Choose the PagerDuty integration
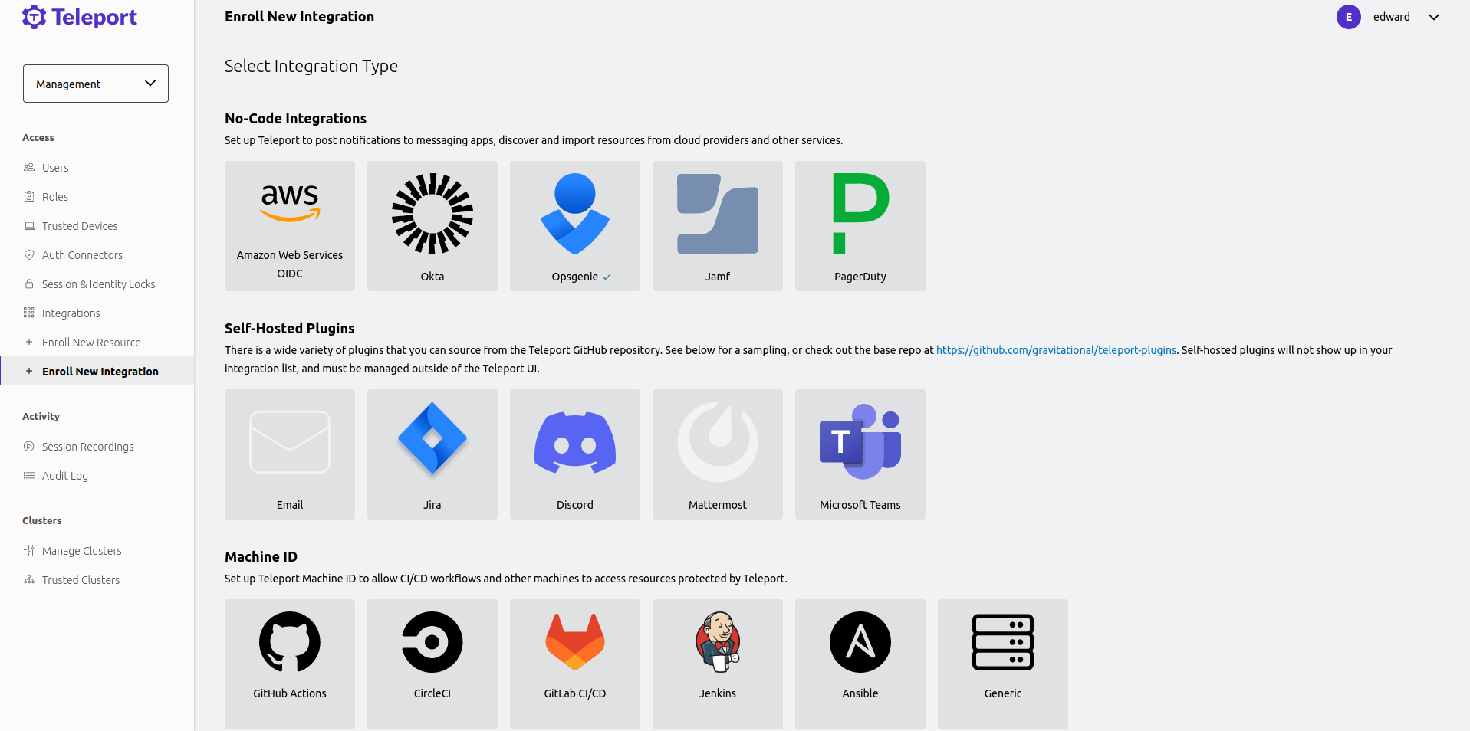The height and width of the screenshot is (731, 1470). [x=860, y=225]
